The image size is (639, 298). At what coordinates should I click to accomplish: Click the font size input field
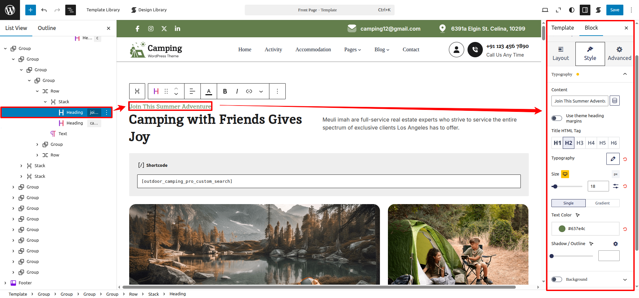[x=598, y=186]
